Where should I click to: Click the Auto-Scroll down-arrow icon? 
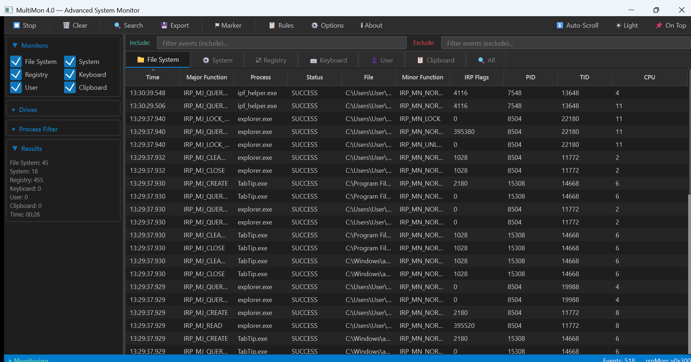click(x=560, y=25)
